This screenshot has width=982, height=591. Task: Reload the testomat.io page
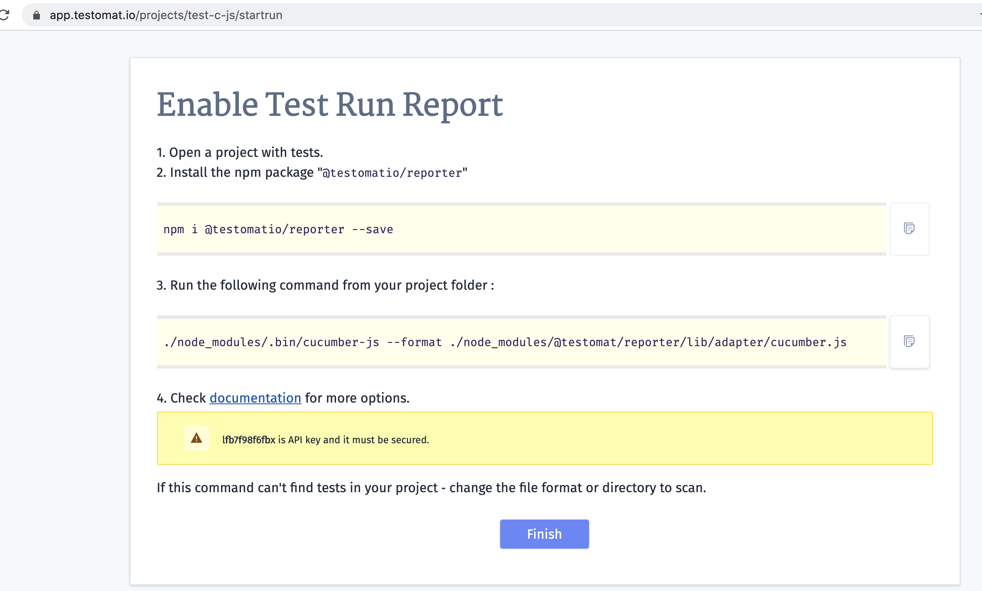pyautogui.click(x=4, y=15)
